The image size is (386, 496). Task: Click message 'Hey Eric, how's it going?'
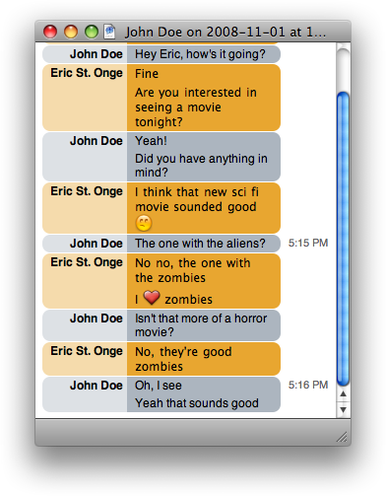coord(200,54)
